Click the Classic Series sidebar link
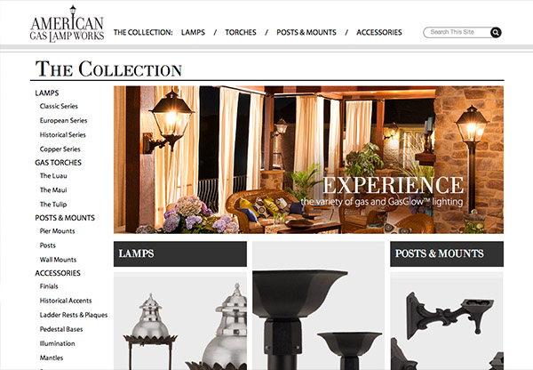 point(59,106)
